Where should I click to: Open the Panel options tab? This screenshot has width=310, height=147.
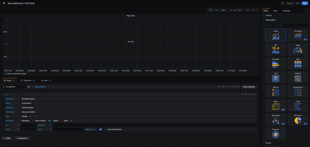tap(265, 11)
